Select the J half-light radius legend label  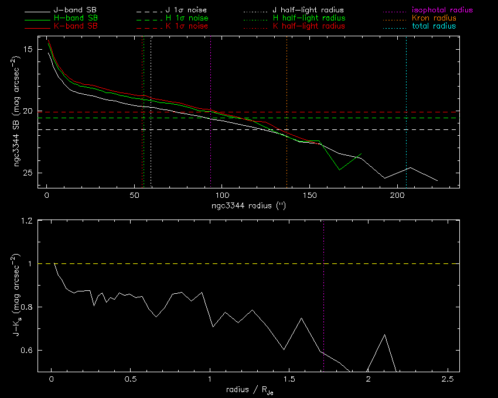308,11
